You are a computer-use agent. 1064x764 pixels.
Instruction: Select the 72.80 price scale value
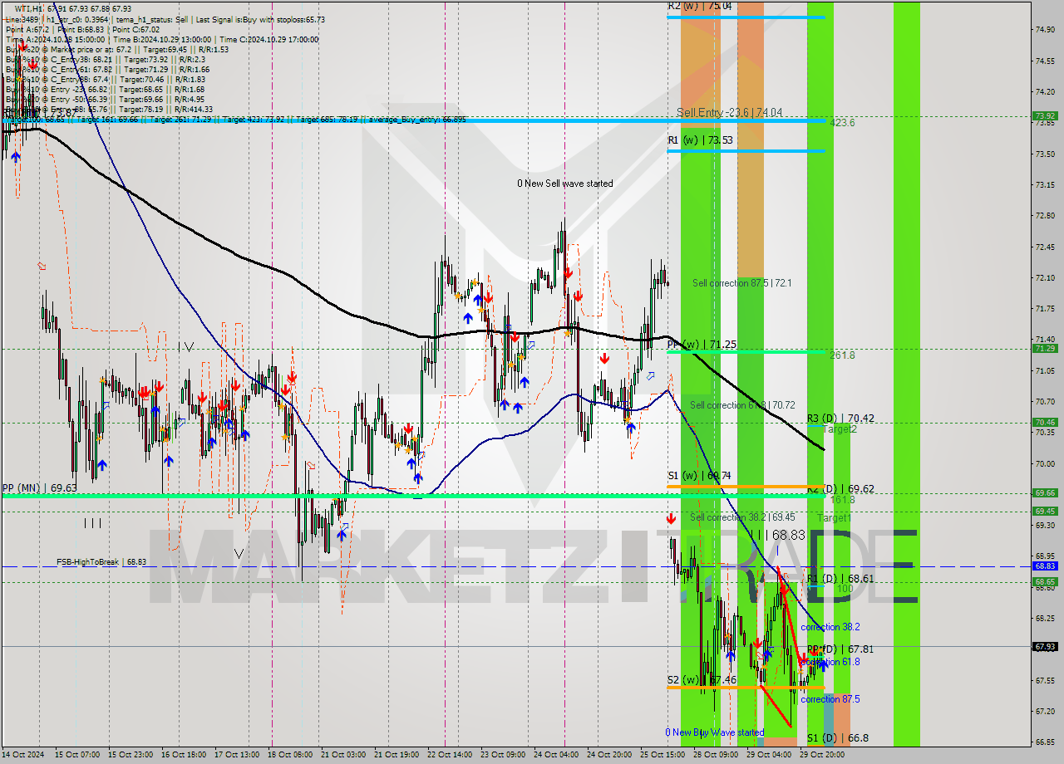[x=1046, y=216]
